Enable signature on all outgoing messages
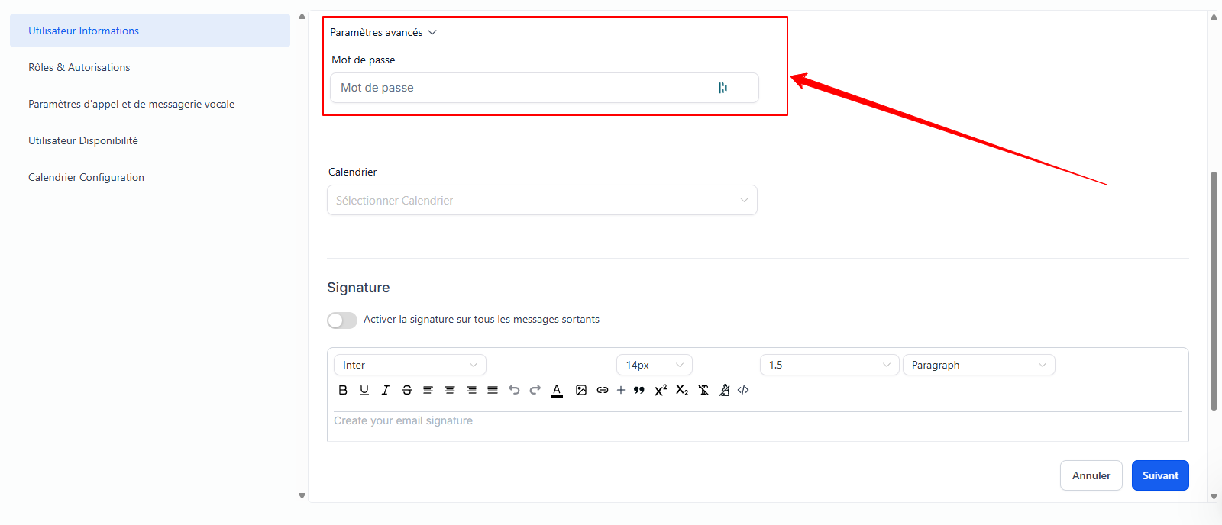Viewport: 1222px width, 525px height. pyautogui.click(x=342, y=320)
